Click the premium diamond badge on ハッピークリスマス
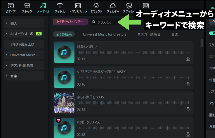This screenshot has height=138, width=215. click(x=59, y=120)
